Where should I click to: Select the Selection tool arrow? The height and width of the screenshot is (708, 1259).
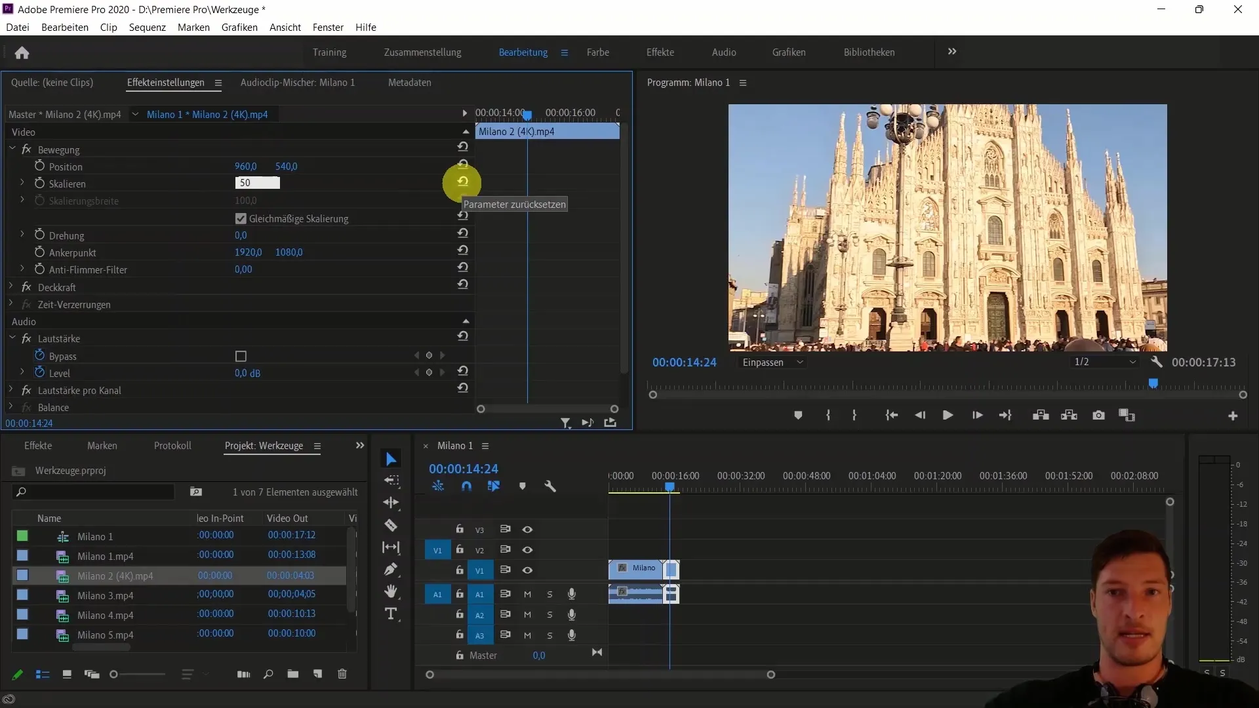click(391, 459)
